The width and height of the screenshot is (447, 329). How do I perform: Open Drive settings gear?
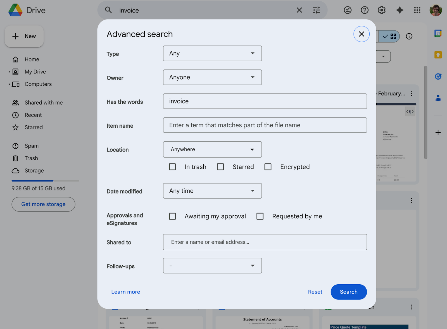coord(381,10)
